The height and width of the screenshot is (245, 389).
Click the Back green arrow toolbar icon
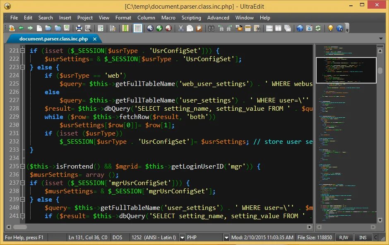(x=21, y=28)
